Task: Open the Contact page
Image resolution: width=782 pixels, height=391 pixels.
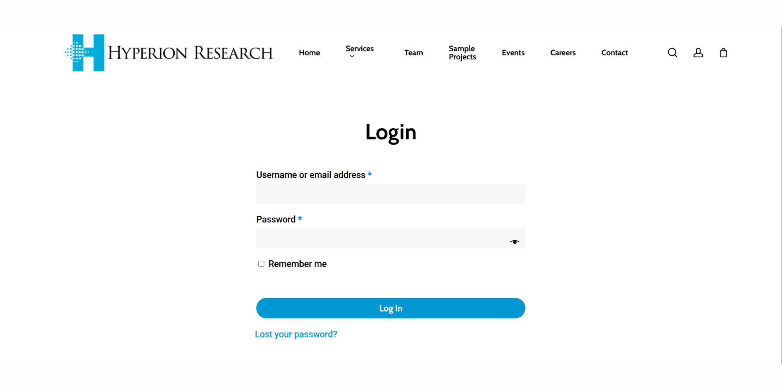Action: pos(614,52)
